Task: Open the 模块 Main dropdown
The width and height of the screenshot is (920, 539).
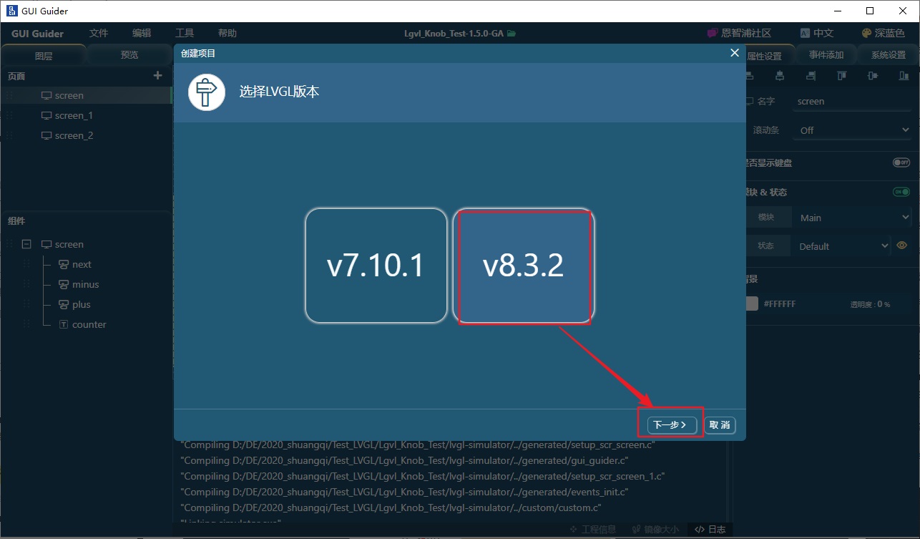Action: coord(853,218)
